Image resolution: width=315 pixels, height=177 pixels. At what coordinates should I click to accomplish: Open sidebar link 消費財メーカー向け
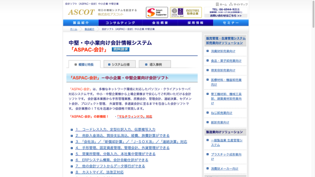(224, 169)
